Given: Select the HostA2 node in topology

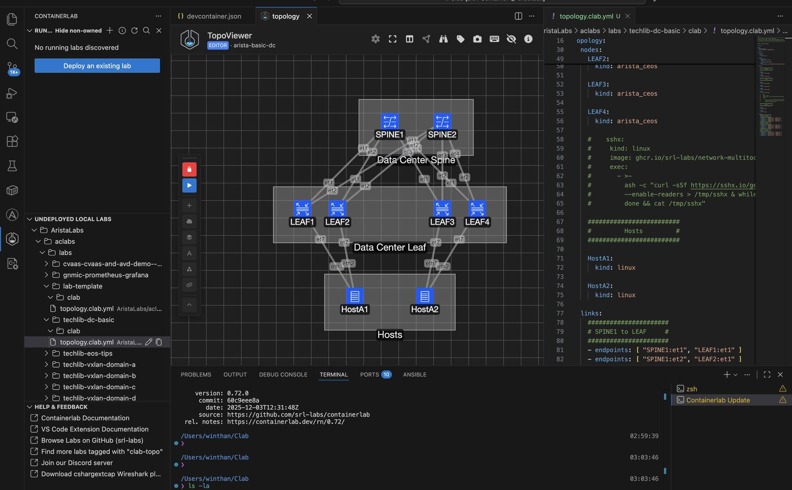Looking at the screenshot, I should 425,296.
